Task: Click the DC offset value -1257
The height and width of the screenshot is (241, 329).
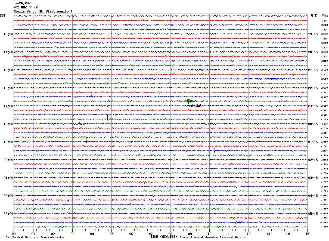Action: (324, 227)
